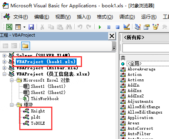Click the project panel toolbar options arrow
The width and height of the screenshot is (169, 139).
tap(114, 46)
